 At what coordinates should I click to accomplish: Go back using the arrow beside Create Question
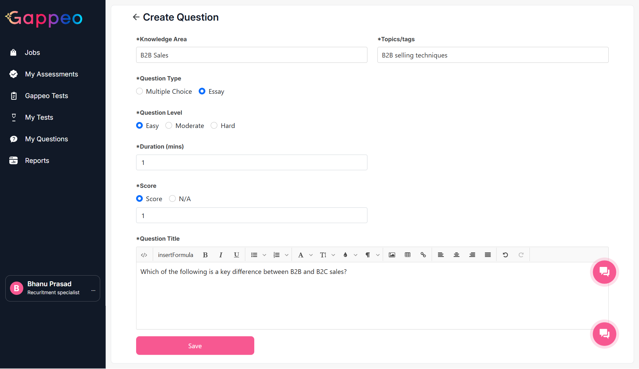tap(136, 17)
